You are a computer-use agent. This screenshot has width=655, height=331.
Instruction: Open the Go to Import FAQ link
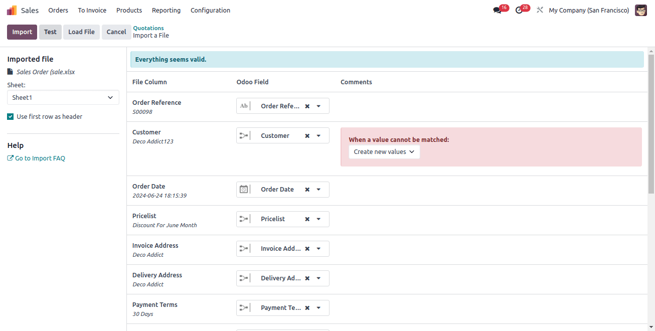pyautogui.click(x=36, y=158)
